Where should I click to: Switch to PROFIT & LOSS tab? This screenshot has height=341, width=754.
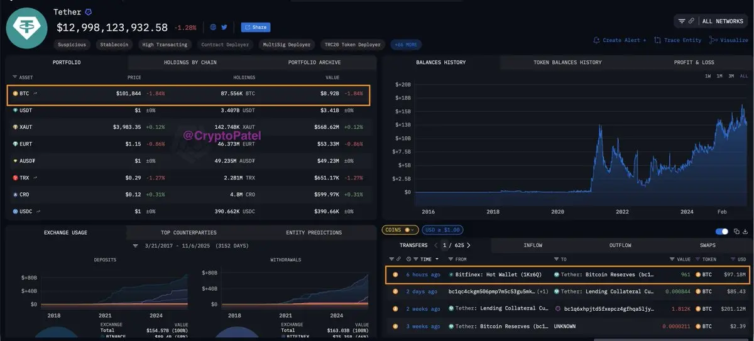[x=694, y=62]
